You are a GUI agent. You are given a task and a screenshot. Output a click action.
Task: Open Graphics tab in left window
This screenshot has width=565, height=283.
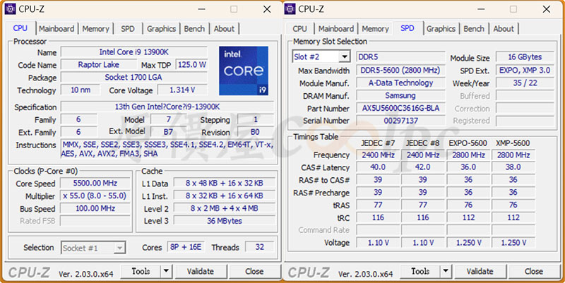pyautogui.click(x=161, y=29)
